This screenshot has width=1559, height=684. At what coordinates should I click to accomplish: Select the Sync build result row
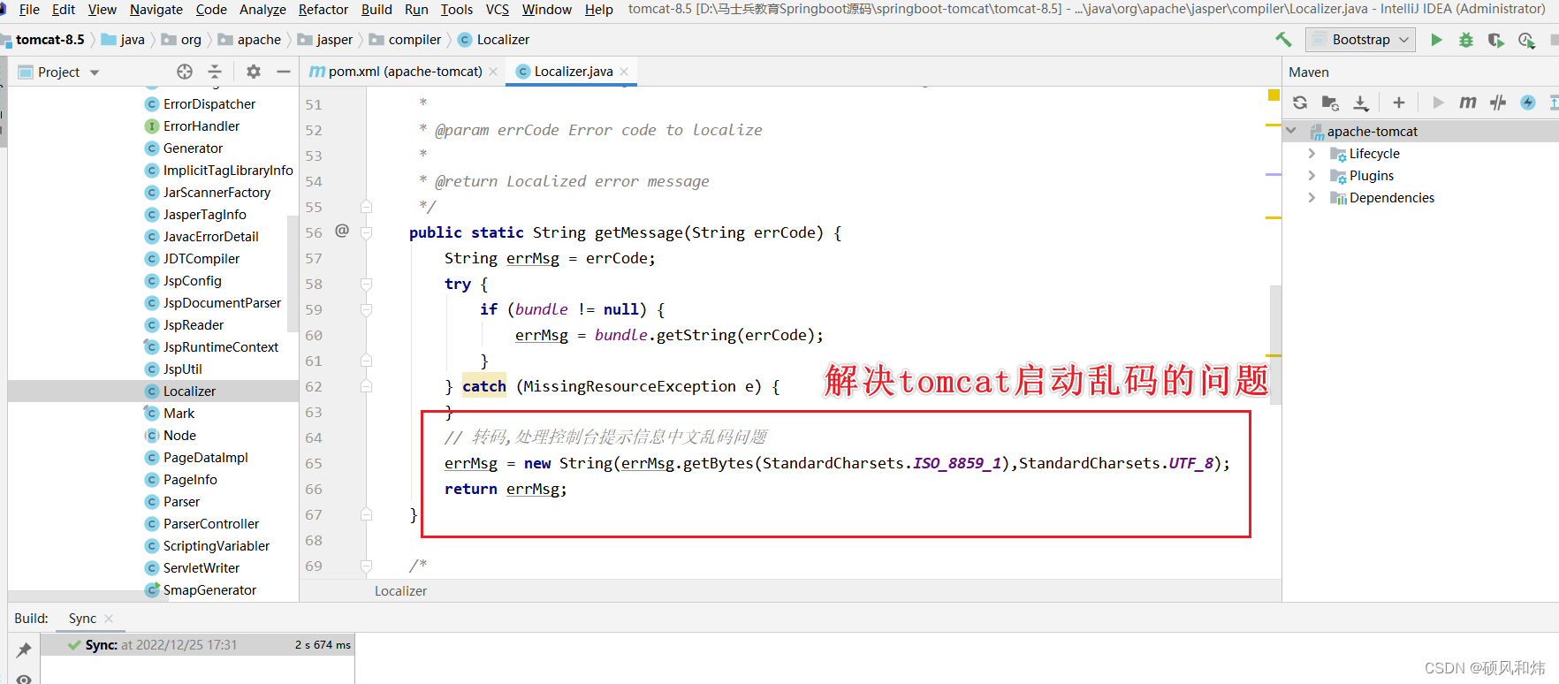click(x=198, y=645)
